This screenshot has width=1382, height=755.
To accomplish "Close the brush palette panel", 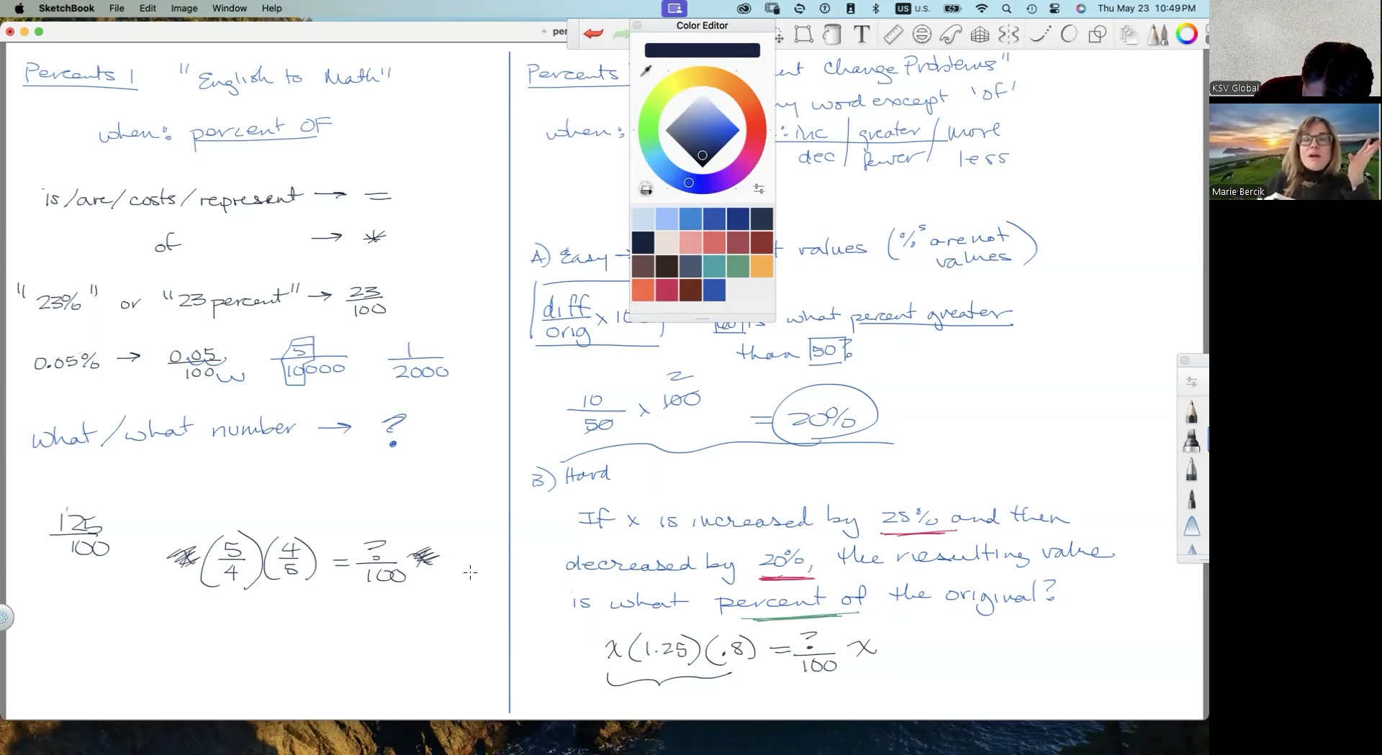I will coord(1185,360).
